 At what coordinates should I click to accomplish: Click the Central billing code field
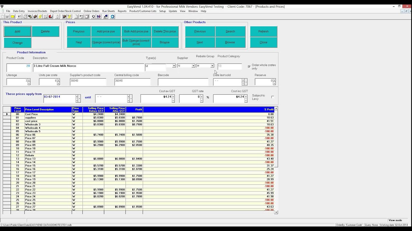(x=132, y=82)
